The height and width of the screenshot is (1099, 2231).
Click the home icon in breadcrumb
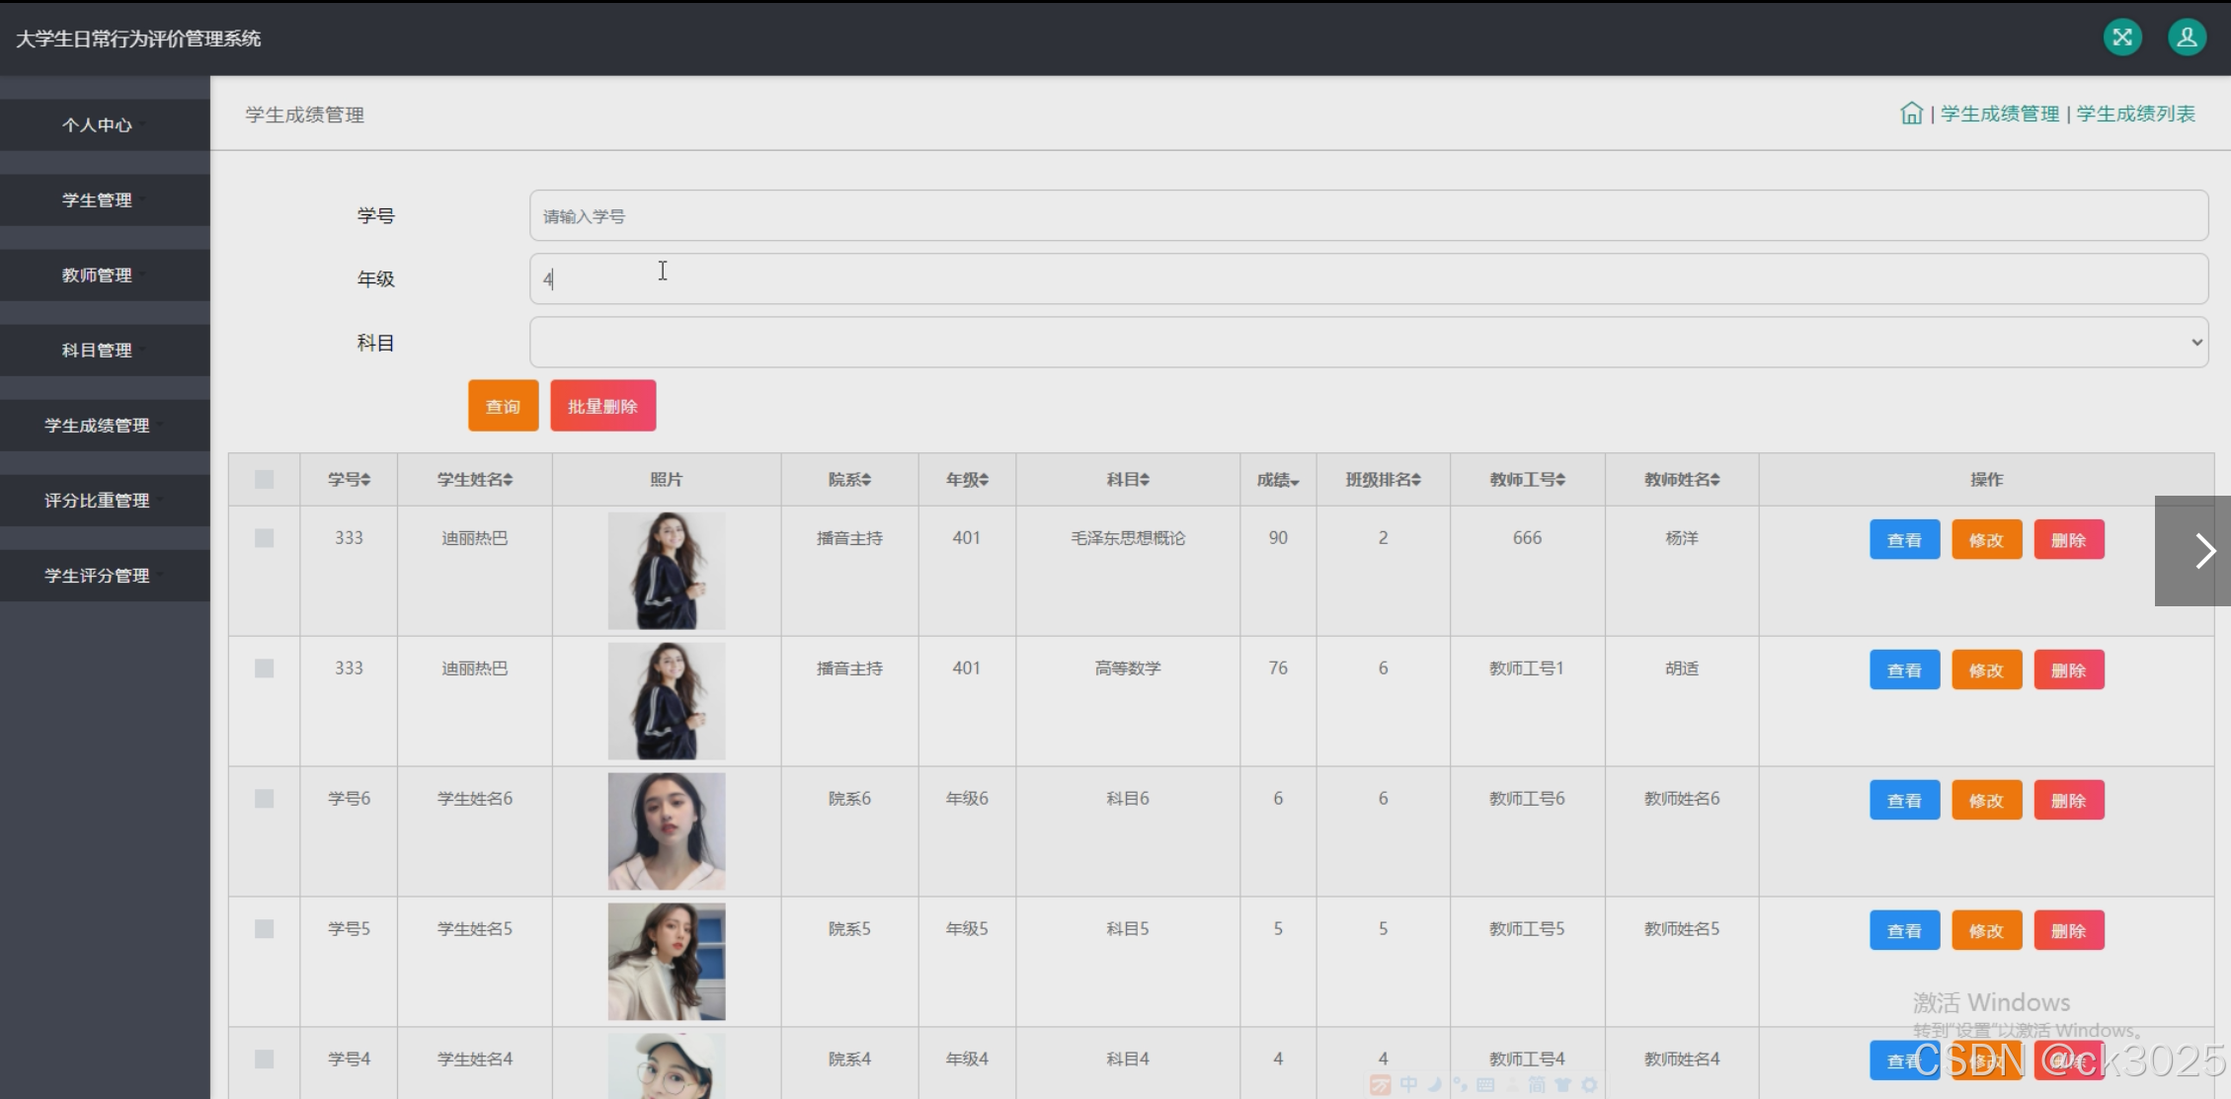pyautogui.click(x=1911, y=114)
